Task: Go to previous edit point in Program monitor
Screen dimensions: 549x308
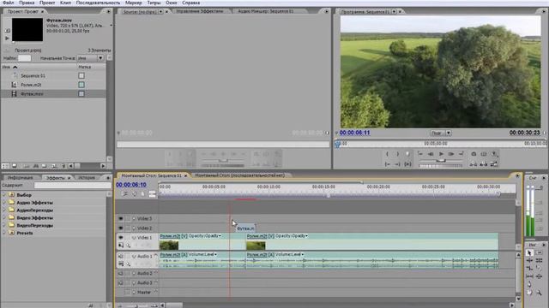Action: tap(420, 154)
